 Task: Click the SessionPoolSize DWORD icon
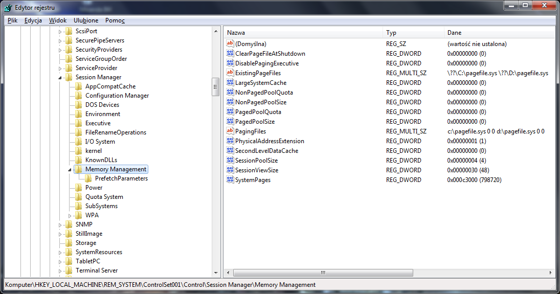(x=230, y=161)
